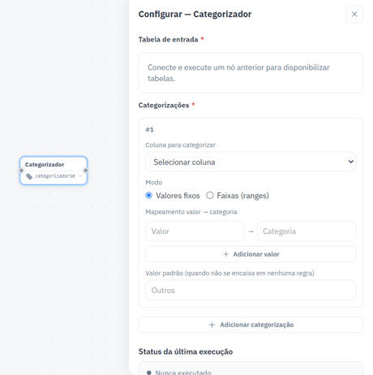Viewport: 373px width, 375px height.
Task: Click the Mapeamento valor → categoria label
Action: 191,212
